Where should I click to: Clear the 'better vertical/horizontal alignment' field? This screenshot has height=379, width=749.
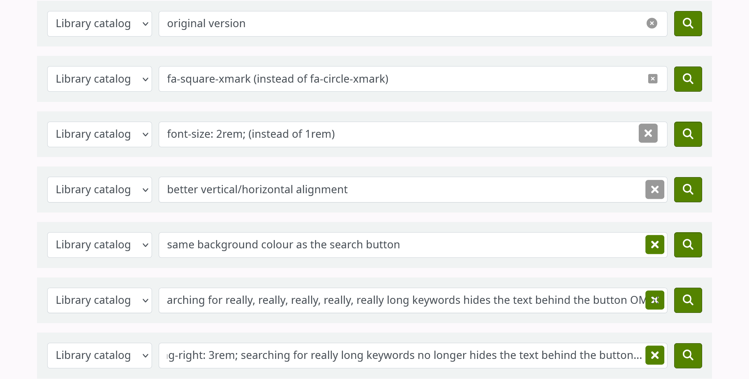point(654,190)
